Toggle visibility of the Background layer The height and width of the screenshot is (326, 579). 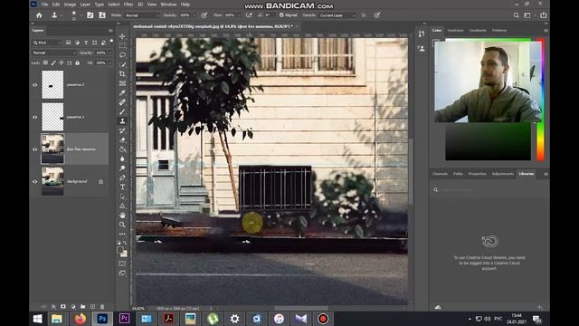(35, 181)
